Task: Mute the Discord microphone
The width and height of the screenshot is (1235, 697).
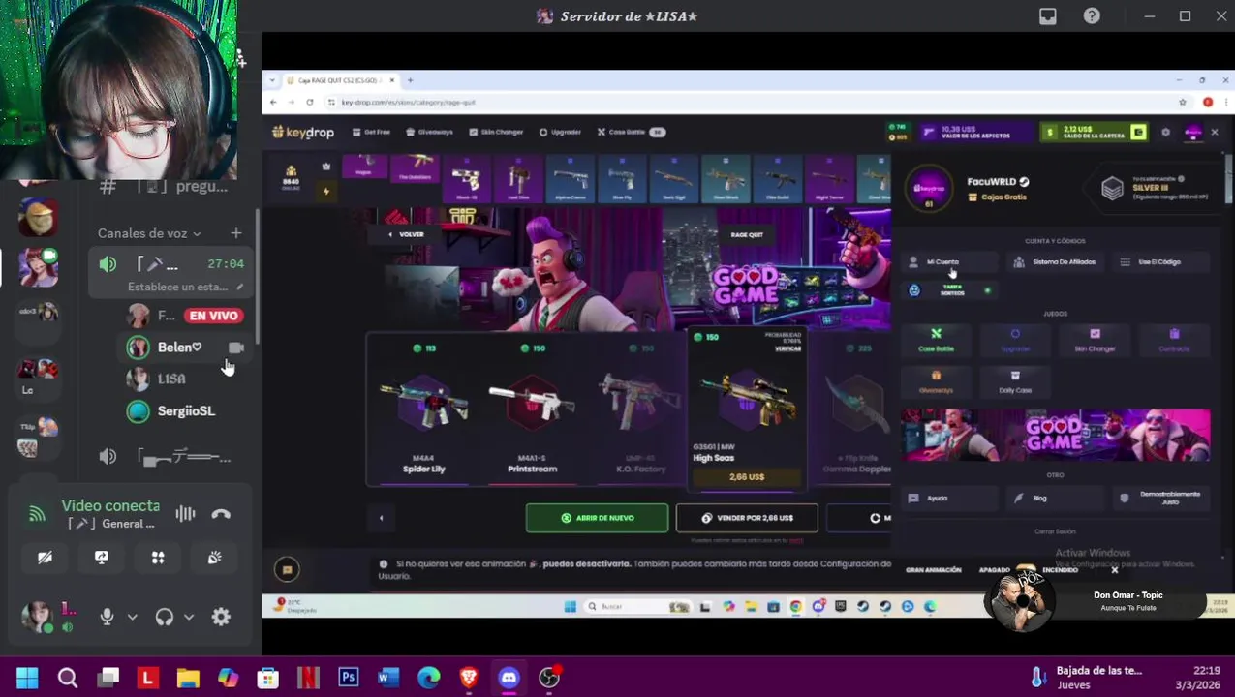Action: 107,617
